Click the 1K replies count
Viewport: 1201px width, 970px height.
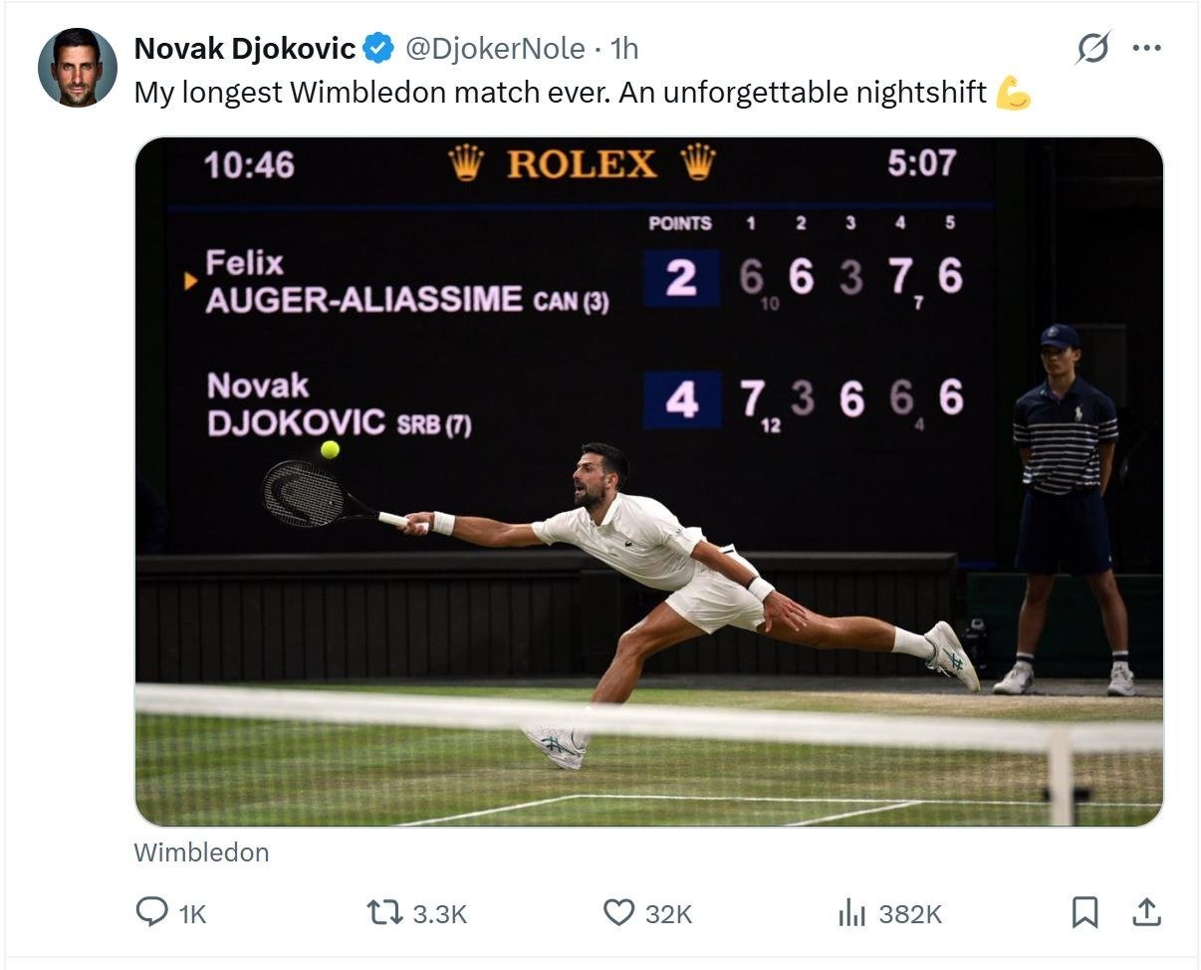(192, 914)
